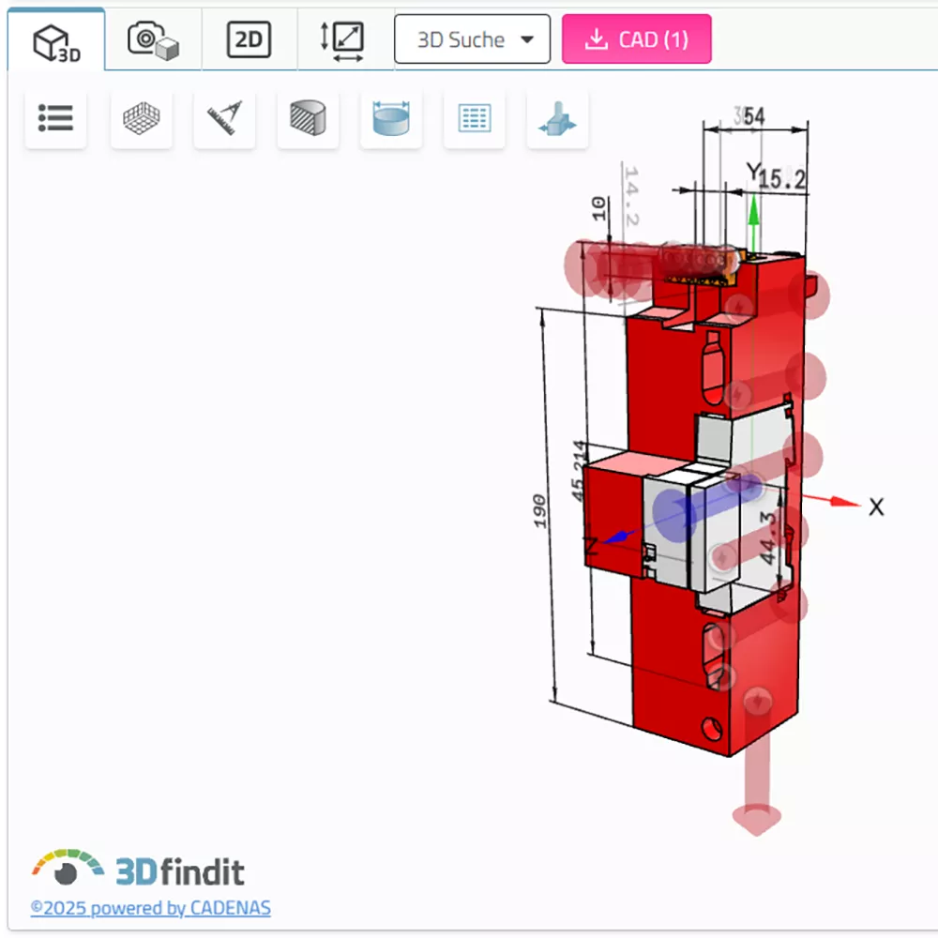Open the specification table icon
Viewport: 938px width, 938px height.
point(474,118)
